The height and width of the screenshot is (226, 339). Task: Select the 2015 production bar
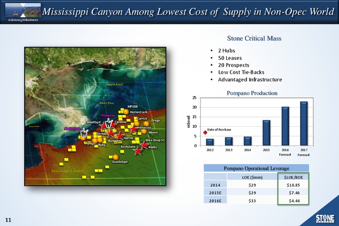267,133
